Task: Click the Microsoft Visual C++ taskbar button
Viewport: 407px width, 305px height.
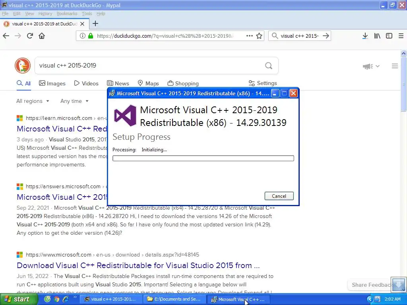Action: [238, 299]
